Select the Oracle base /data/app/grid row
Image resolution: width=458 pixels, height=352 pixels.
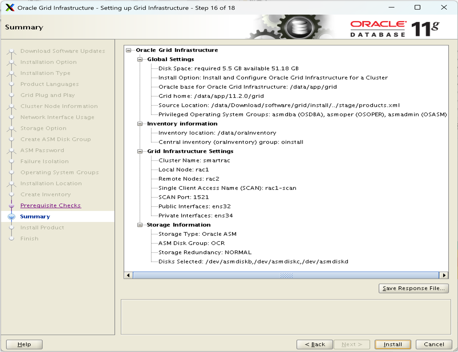coord(248,87)
